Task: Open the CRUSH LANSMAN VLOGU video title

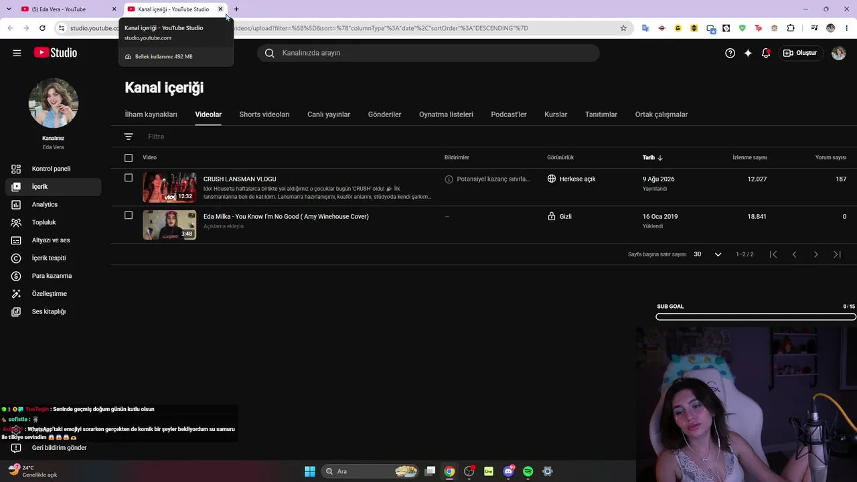Action: tap(240, 179)
